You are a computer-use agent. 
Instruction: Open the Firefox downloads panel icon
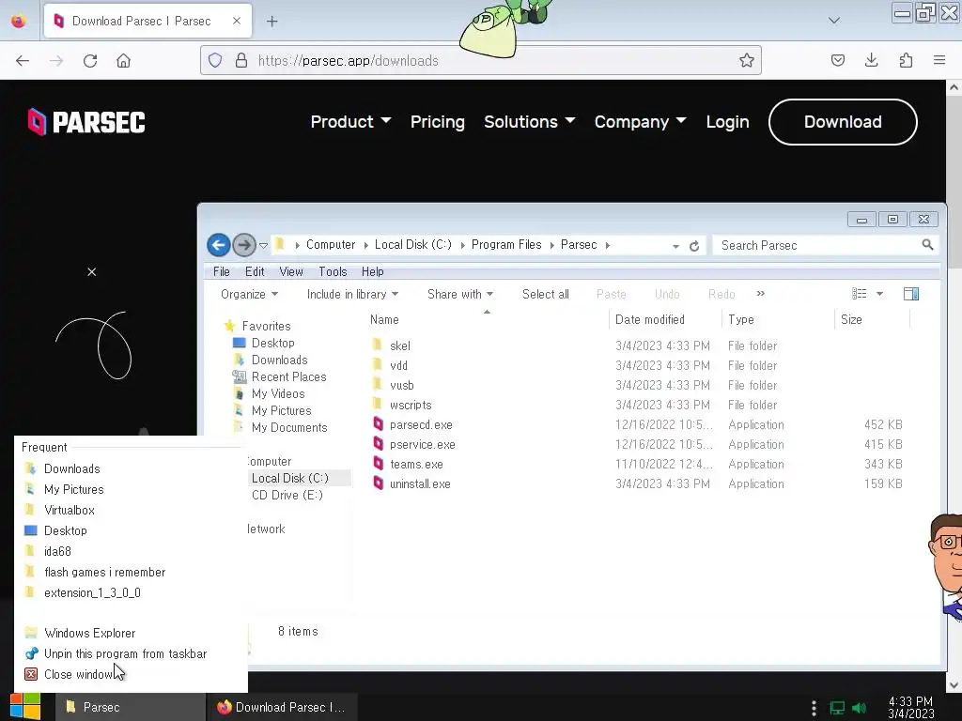871,60
